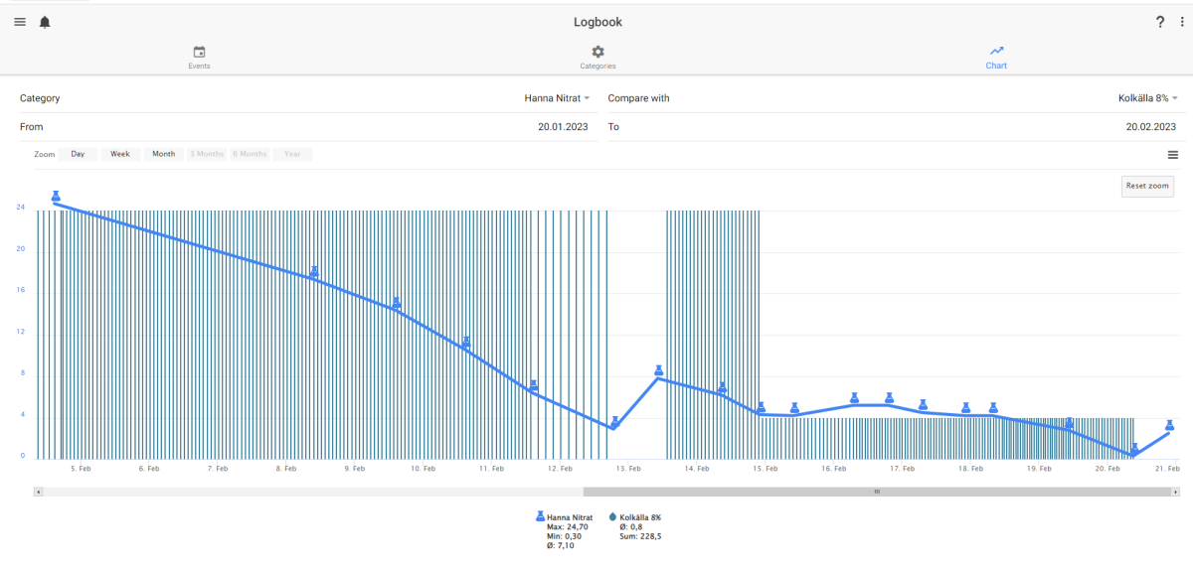Expand the Kolkälla 8% compare dropdown

coord(1147,98)
